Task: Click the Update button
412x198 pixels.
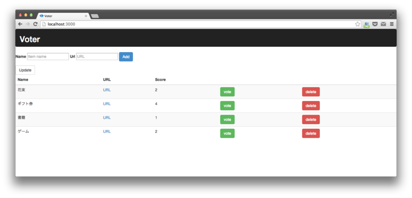Action: pos(25,70)
